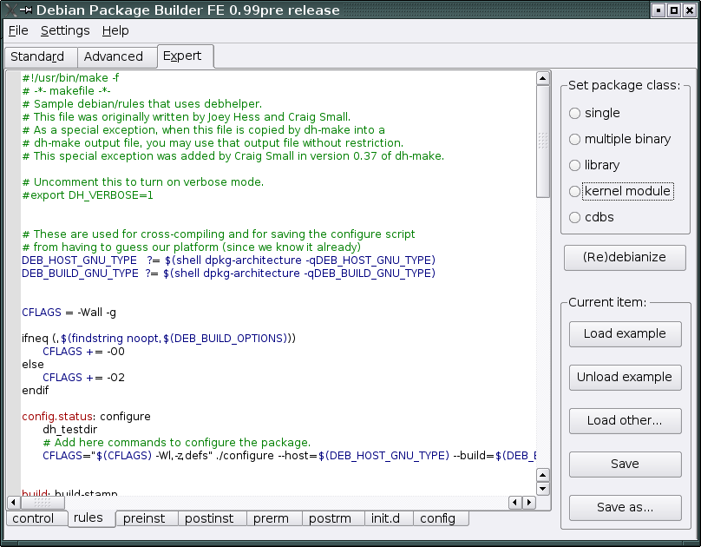Click the lower scroll up arrow of vertical scrollbar
This screenshot has height=547, width=701.
pos(543,475)
